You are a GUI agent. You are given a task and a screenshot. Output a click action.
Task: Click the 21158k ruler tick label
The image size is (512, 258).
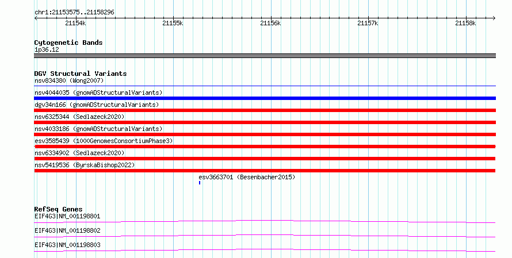click(x=465, y=23)
